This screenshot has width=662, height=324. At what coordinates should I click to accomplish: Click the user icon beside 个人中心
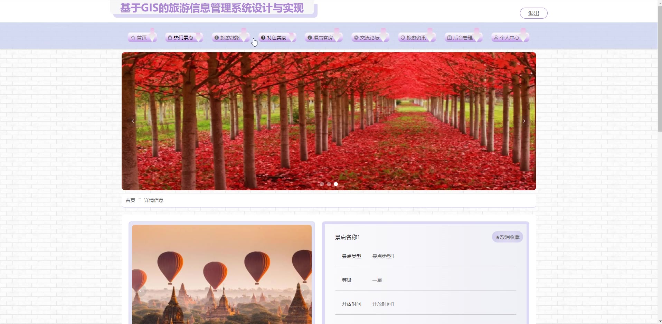496,38
